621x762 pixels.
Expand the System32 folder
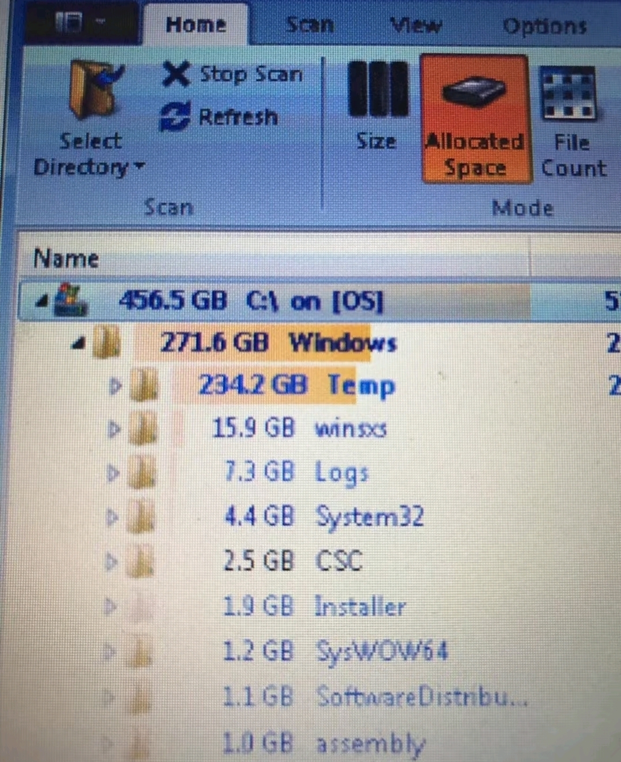coord(112,517)
